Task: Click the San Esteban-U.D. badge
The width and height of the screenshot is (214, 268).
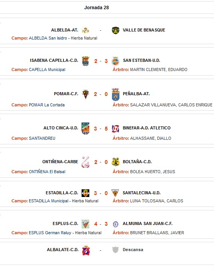Action: click(x=115, y=61)
